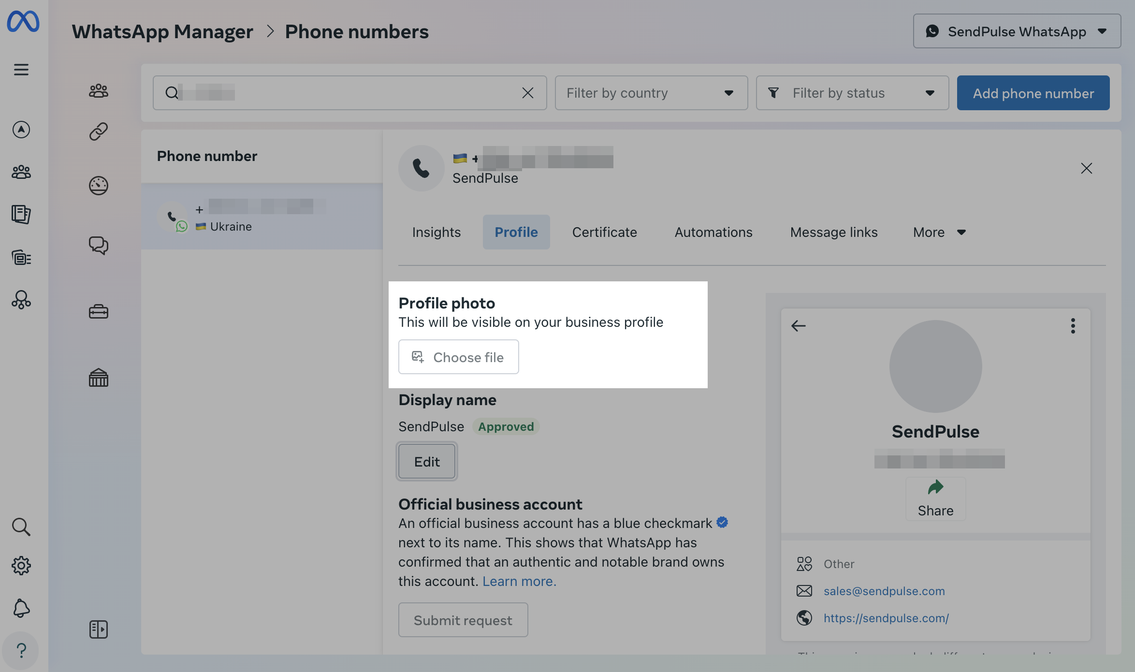Viewport: 1135px width, 672px height.
Task: Expand Filter by status dropdown
Action: tap(852, 93)
